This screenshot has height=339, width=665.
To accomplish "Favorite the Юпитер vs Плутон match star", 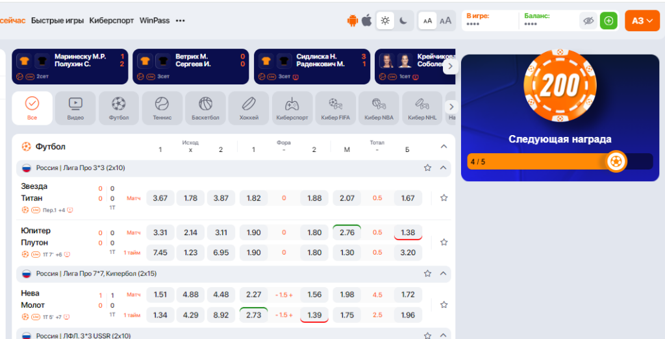I will click(x=444, y=242).
